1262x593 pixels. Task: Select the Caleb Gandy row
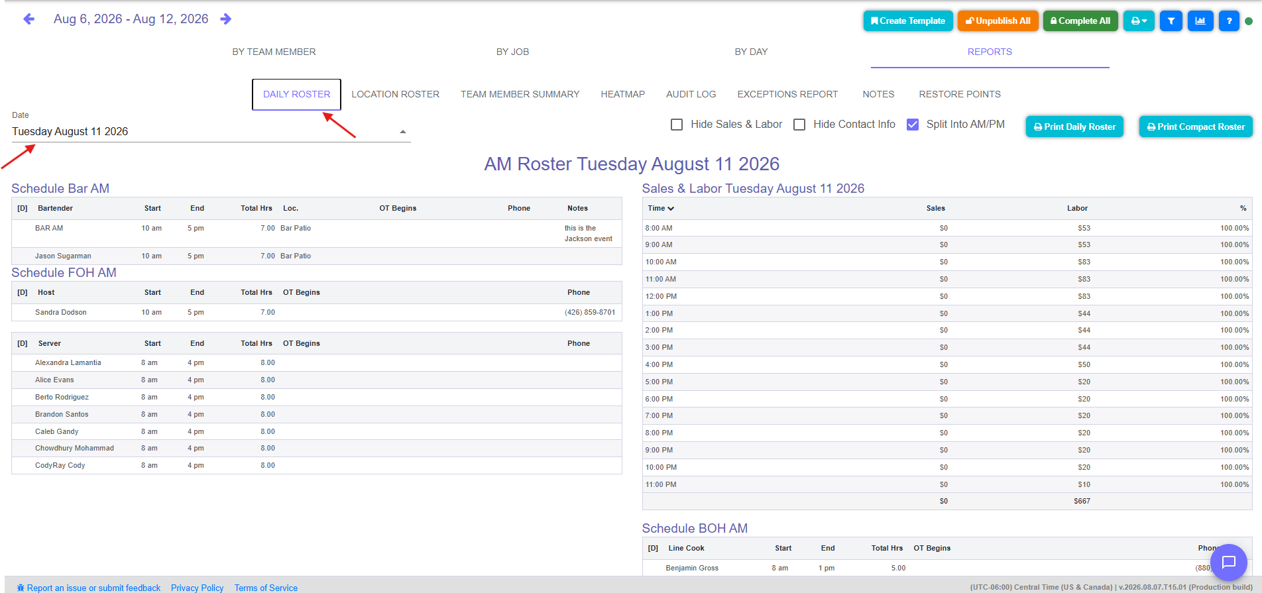317,431
